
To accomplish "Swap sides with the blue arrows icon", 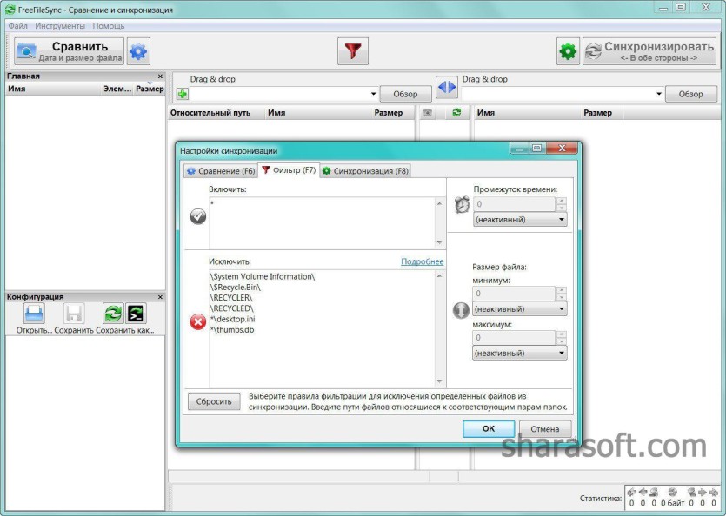I will [447, 87].
